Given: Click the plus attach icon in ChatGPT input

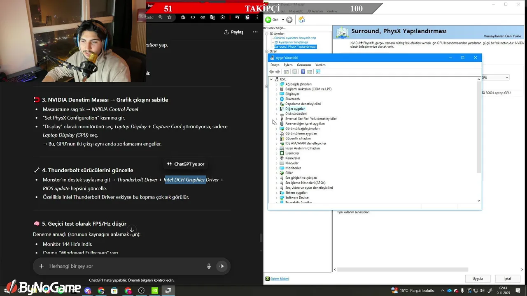Looking at the screenshot, I should tap(41, 266).
